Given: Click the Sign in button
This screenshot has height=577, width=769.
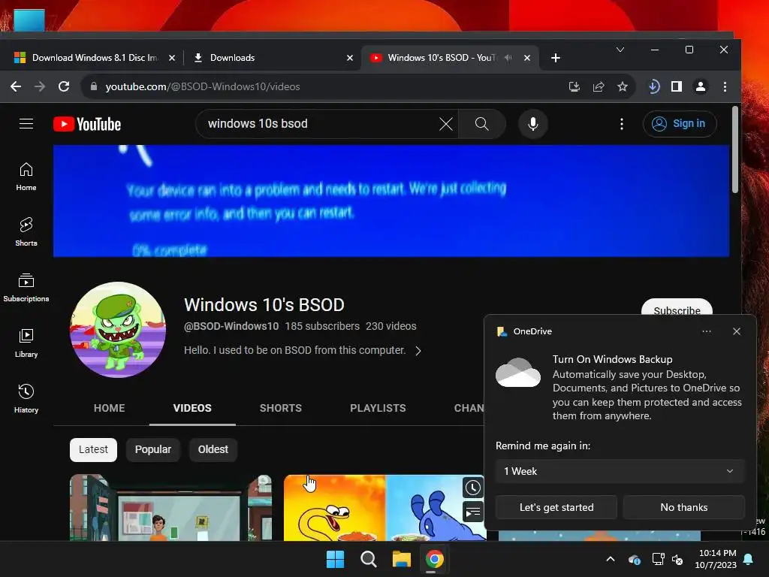Looking at the screenshot, I should [x=680, y=124].
